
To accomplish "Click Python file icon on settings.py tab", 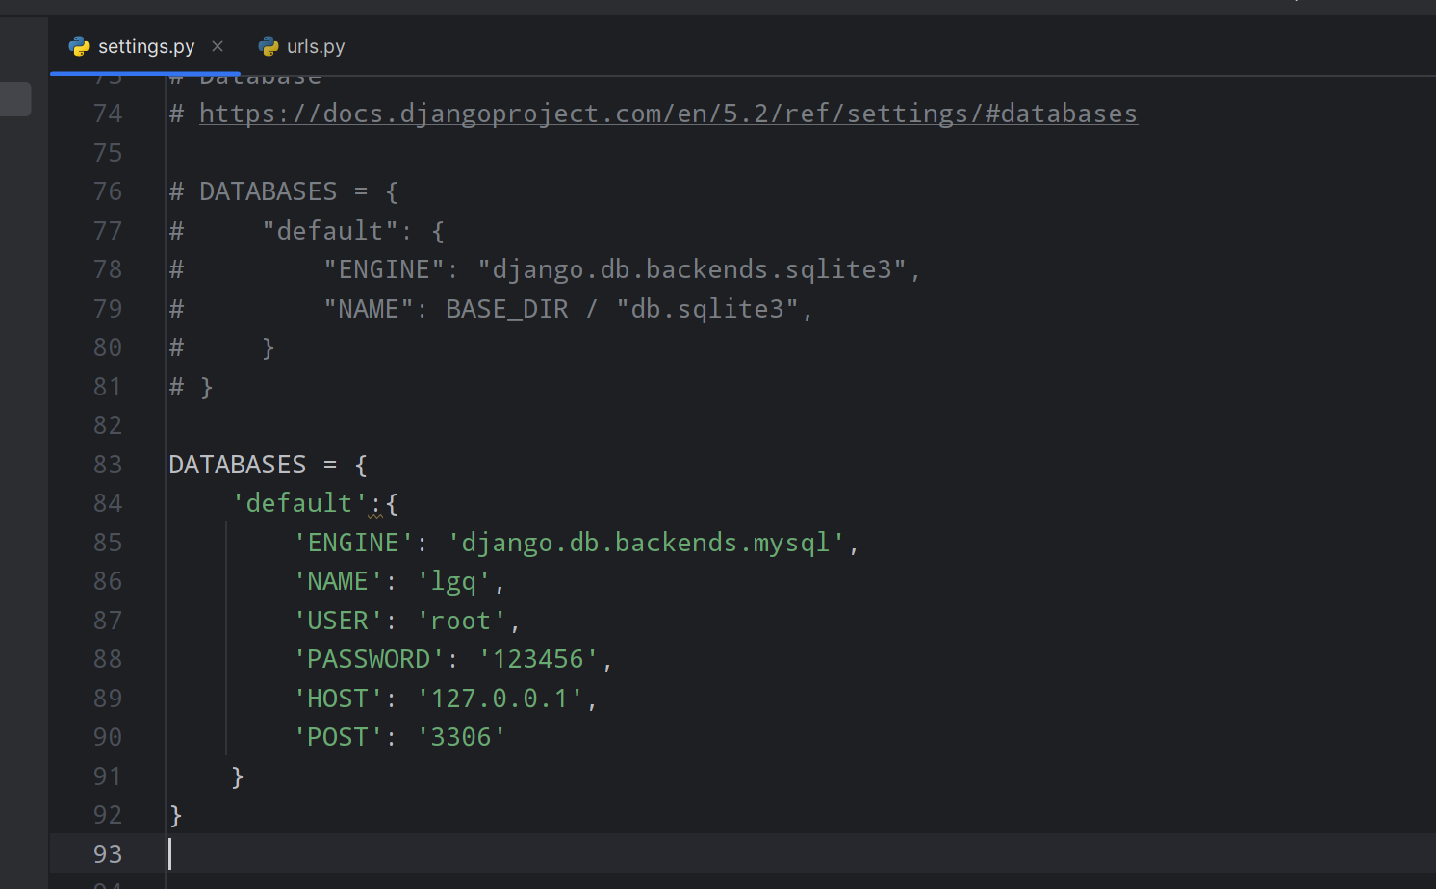I will pyautogui.click(x=79, y=46).
